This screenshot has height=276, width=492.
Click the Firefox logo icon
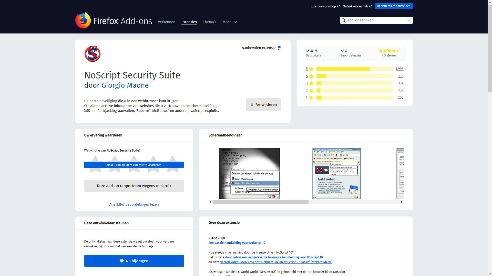point(83,20)
